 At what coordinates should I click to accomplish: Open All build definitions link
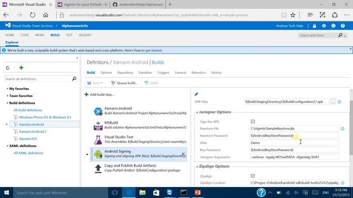28,110
